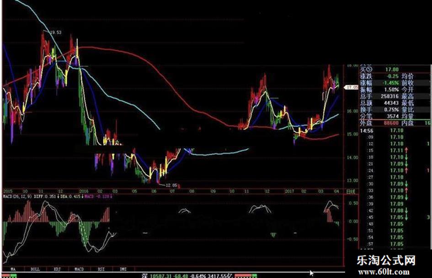Click the 16.00 price axis label
This screenshot has width=432, height=278.
click(x=352, y=111)
